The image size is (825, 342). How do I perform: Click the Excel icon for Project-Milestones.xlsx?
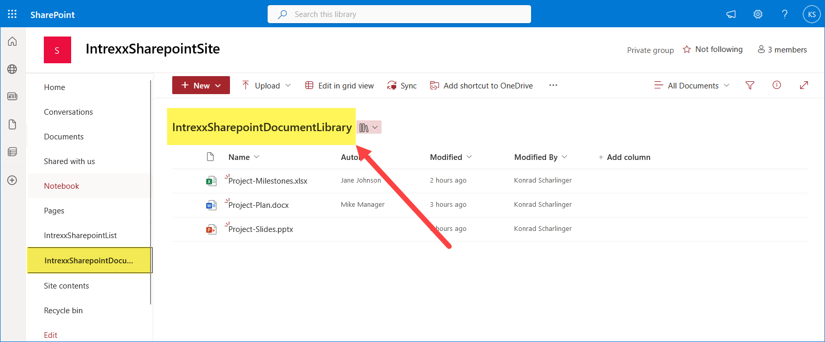[x=211, y=181]
